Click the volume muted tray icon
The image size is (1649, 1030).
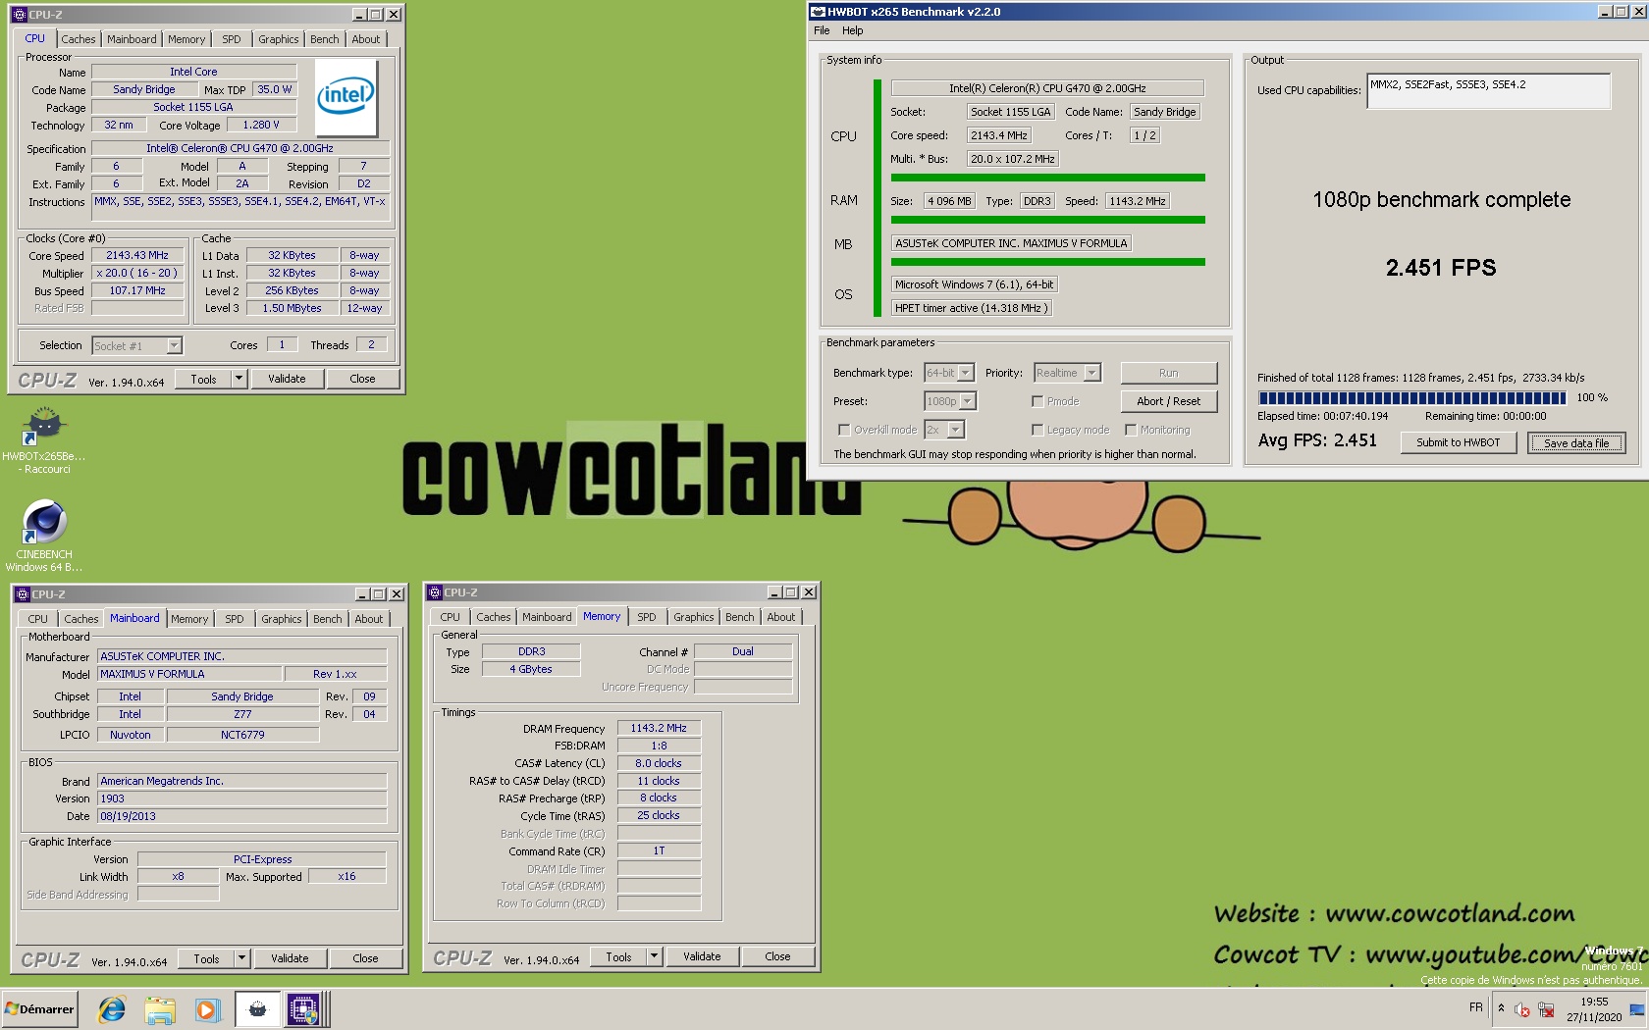1522,1009
